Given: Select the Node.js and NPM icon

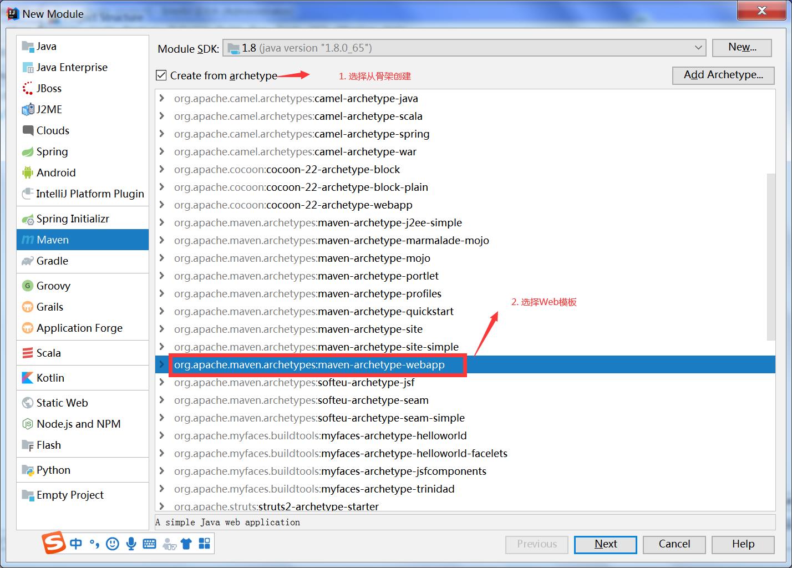Looking at the screenshot, I should (28, 424).
